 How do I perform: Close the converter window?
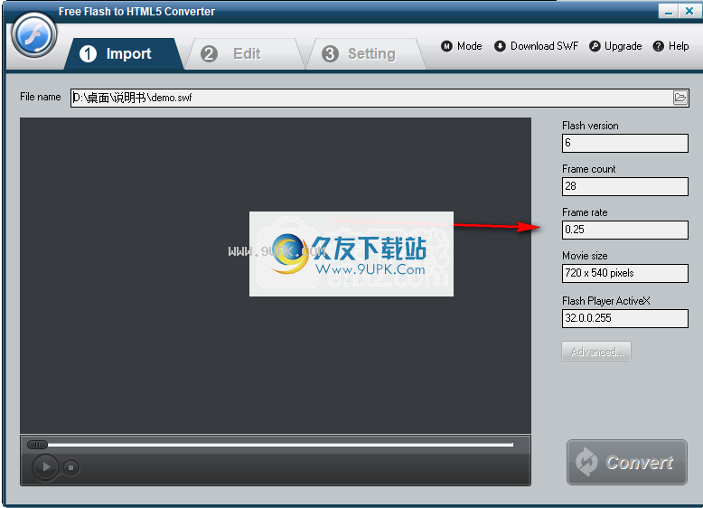689,11
